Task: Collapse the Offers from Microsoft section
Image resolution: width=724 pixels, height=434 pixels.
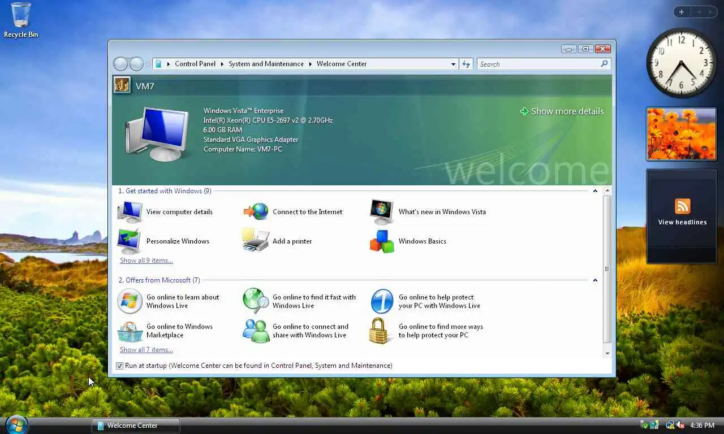Action: [x=595, y=280]
